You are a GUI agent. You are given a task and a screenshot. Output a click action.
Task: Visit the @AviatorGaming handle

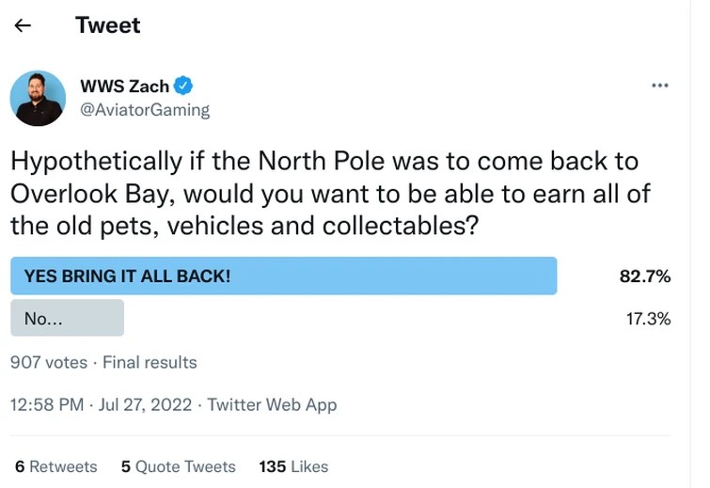point(144,110)
